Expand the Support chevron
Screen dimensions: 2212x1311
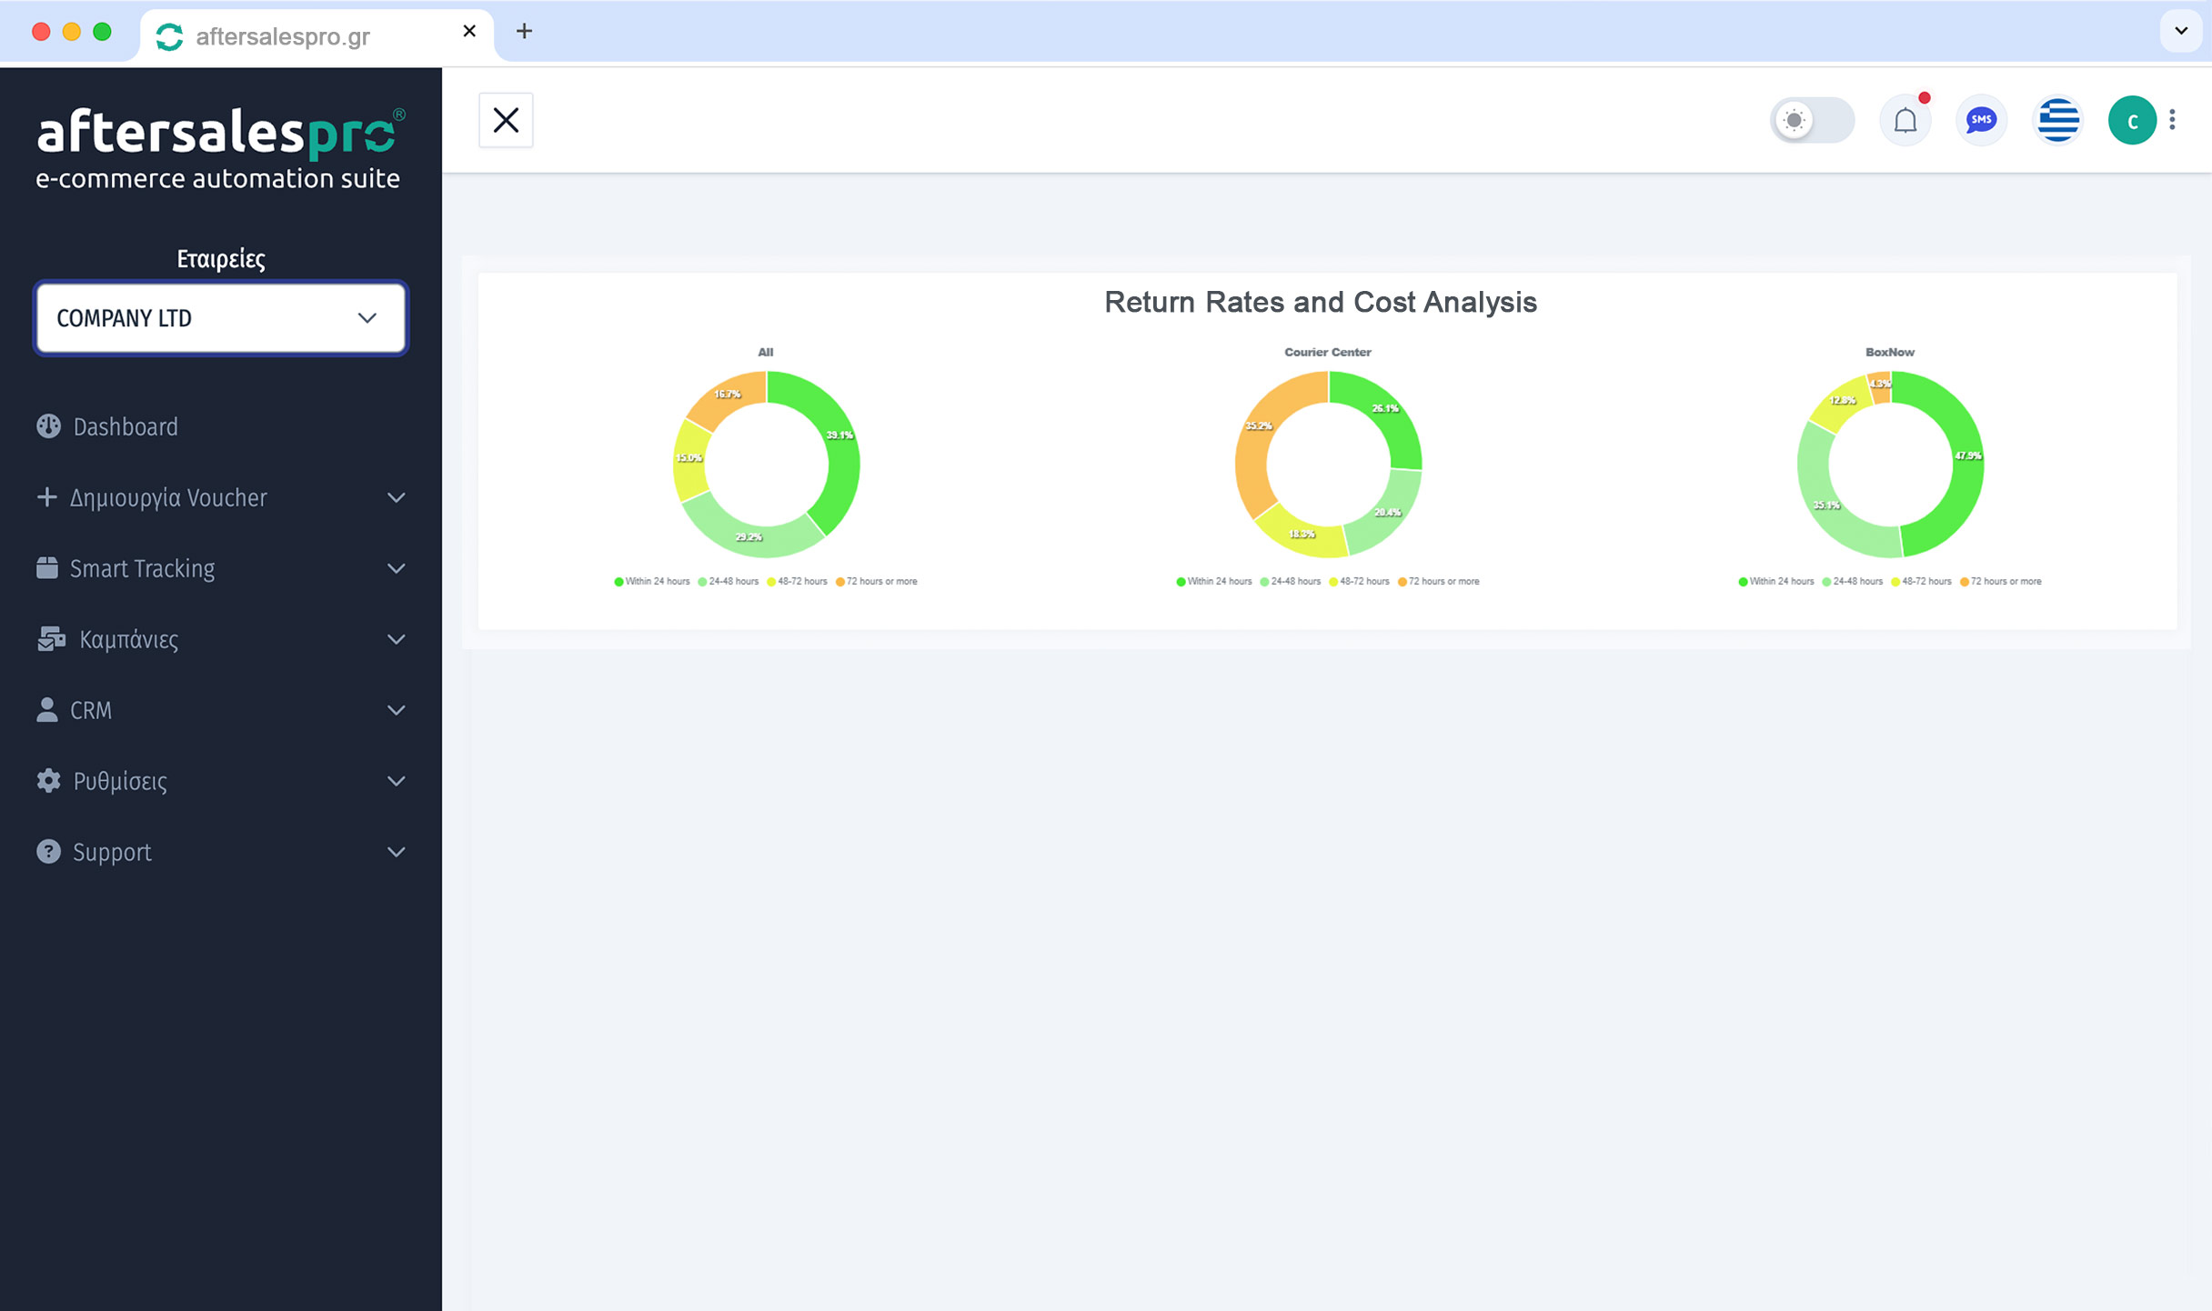click(397, 852)
